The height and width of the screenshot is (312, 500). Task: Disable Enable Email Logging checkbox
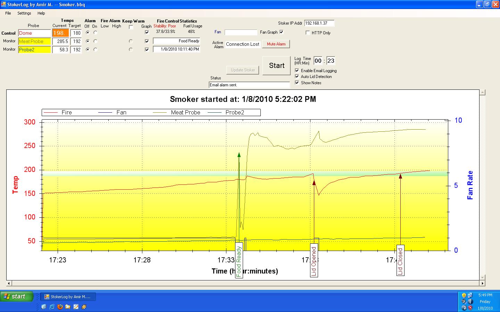point(297,70)
